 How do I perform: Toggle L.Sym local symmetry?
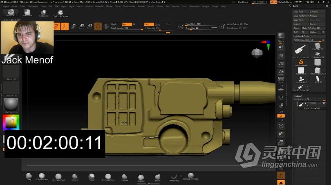pyautogui.click(x=281, y=98)
